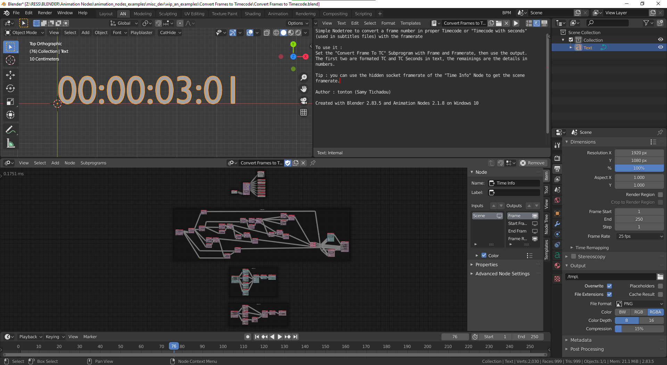The height and width of the screenshot is (365, 667).
Task: Open Frame Rate 25 fps dropdown
Action: (640, 236)
